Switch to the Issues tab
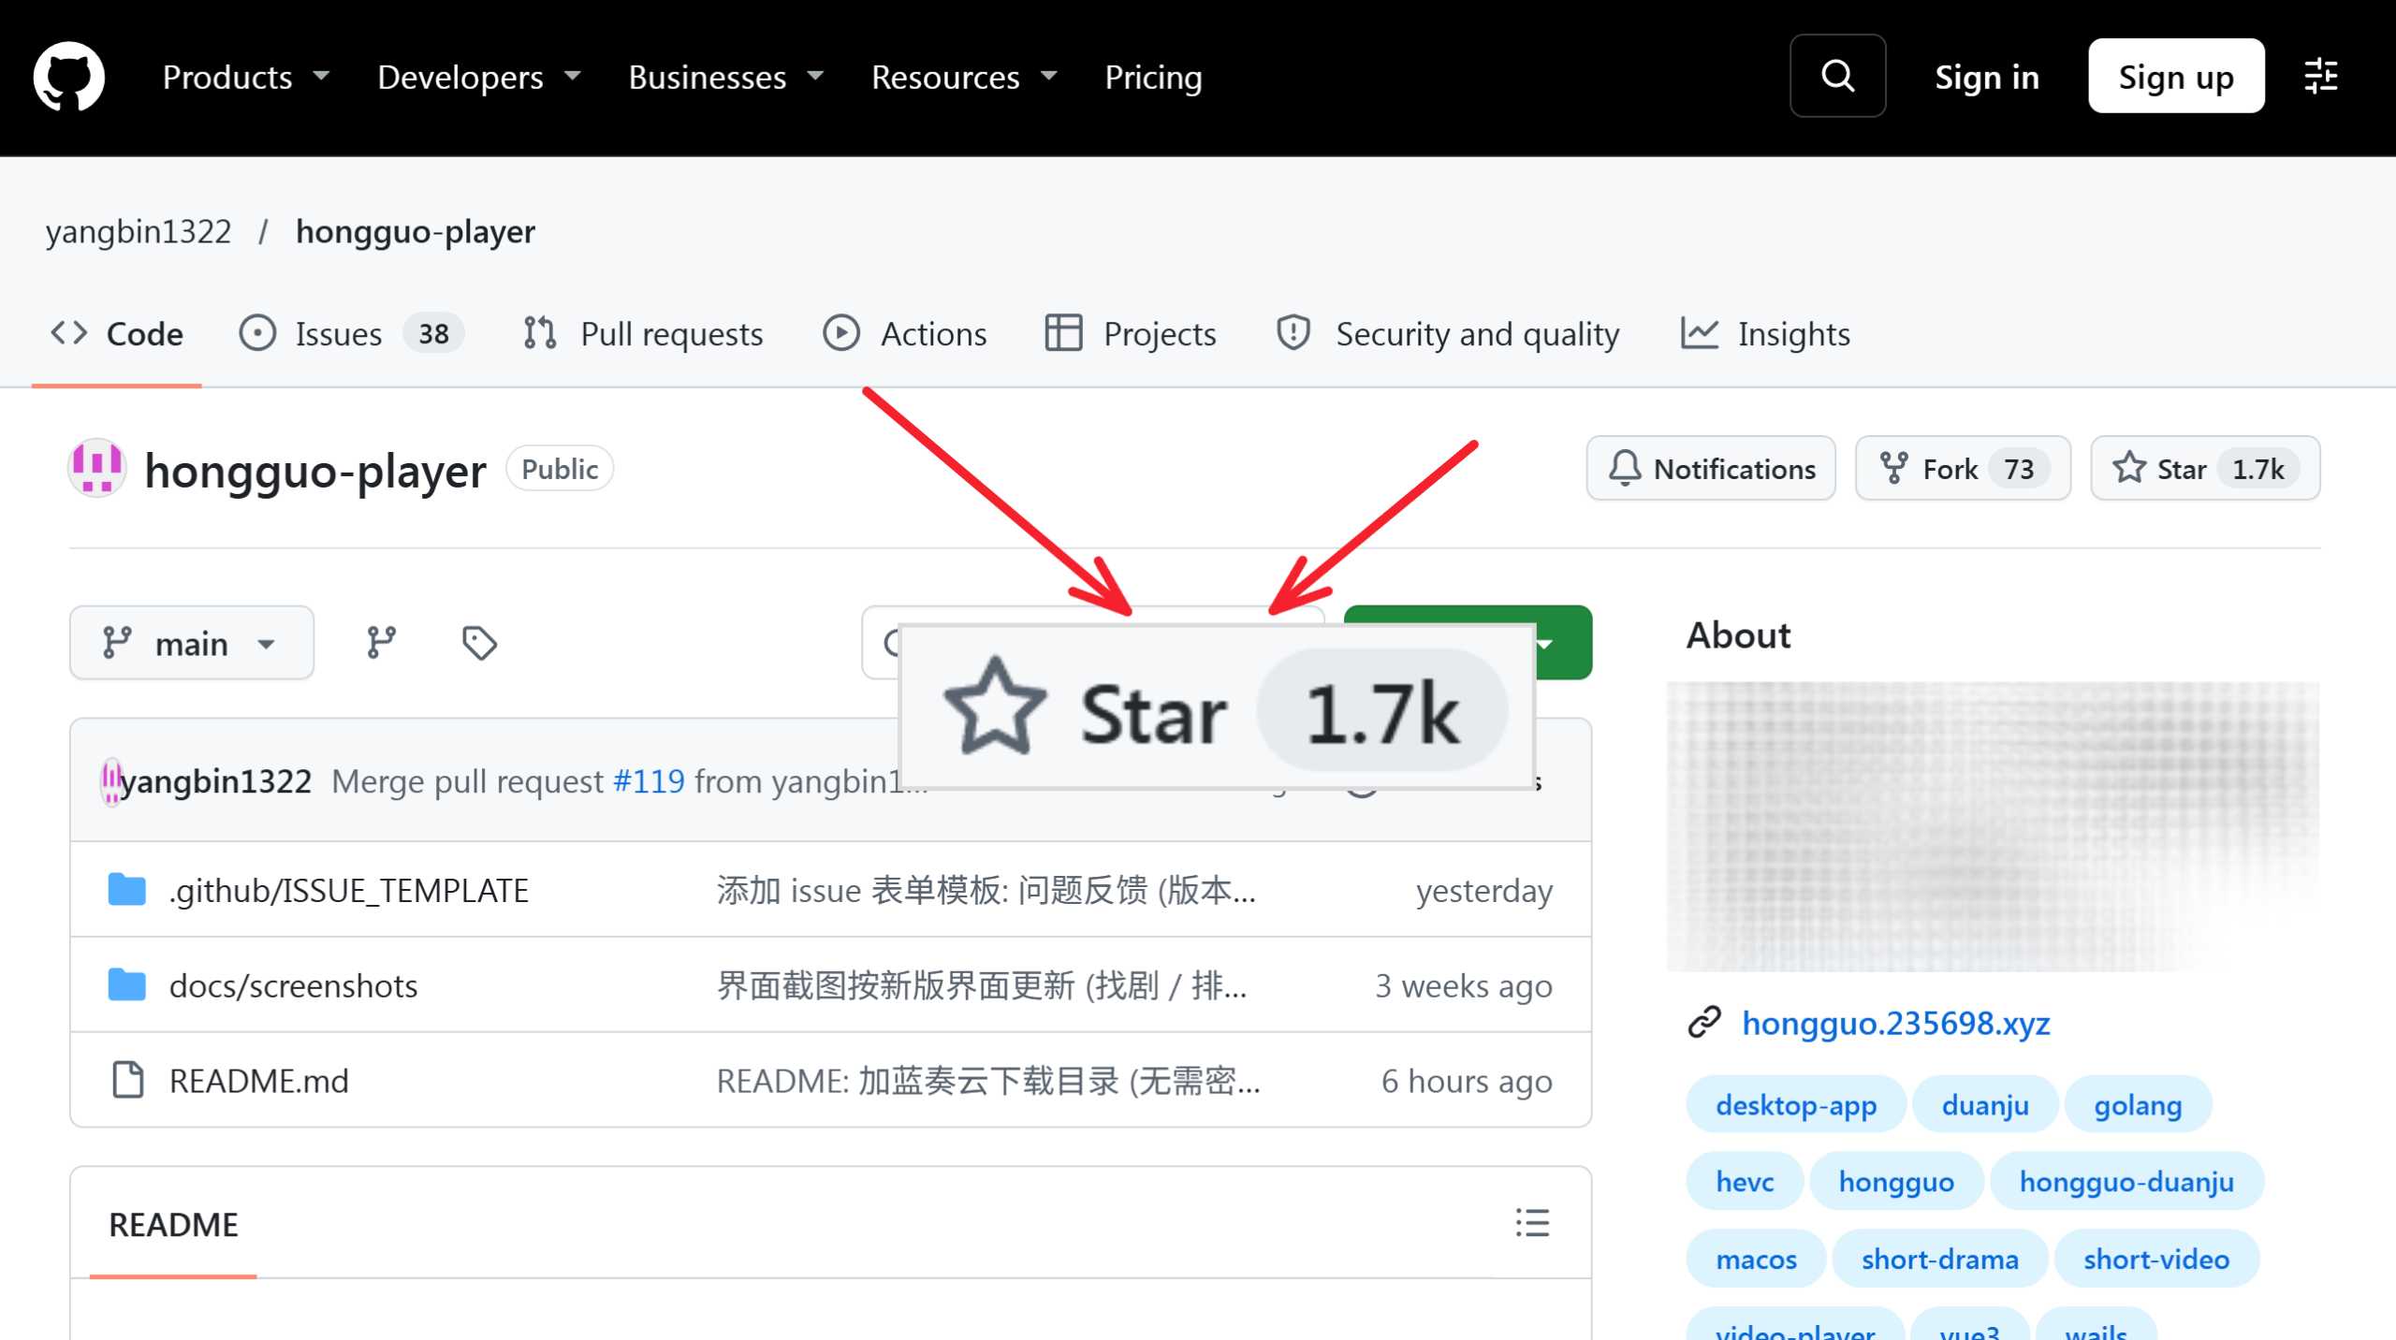 point(351,333)
